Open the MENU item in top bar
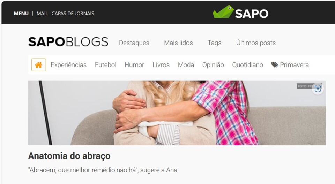 pos(21,14)
